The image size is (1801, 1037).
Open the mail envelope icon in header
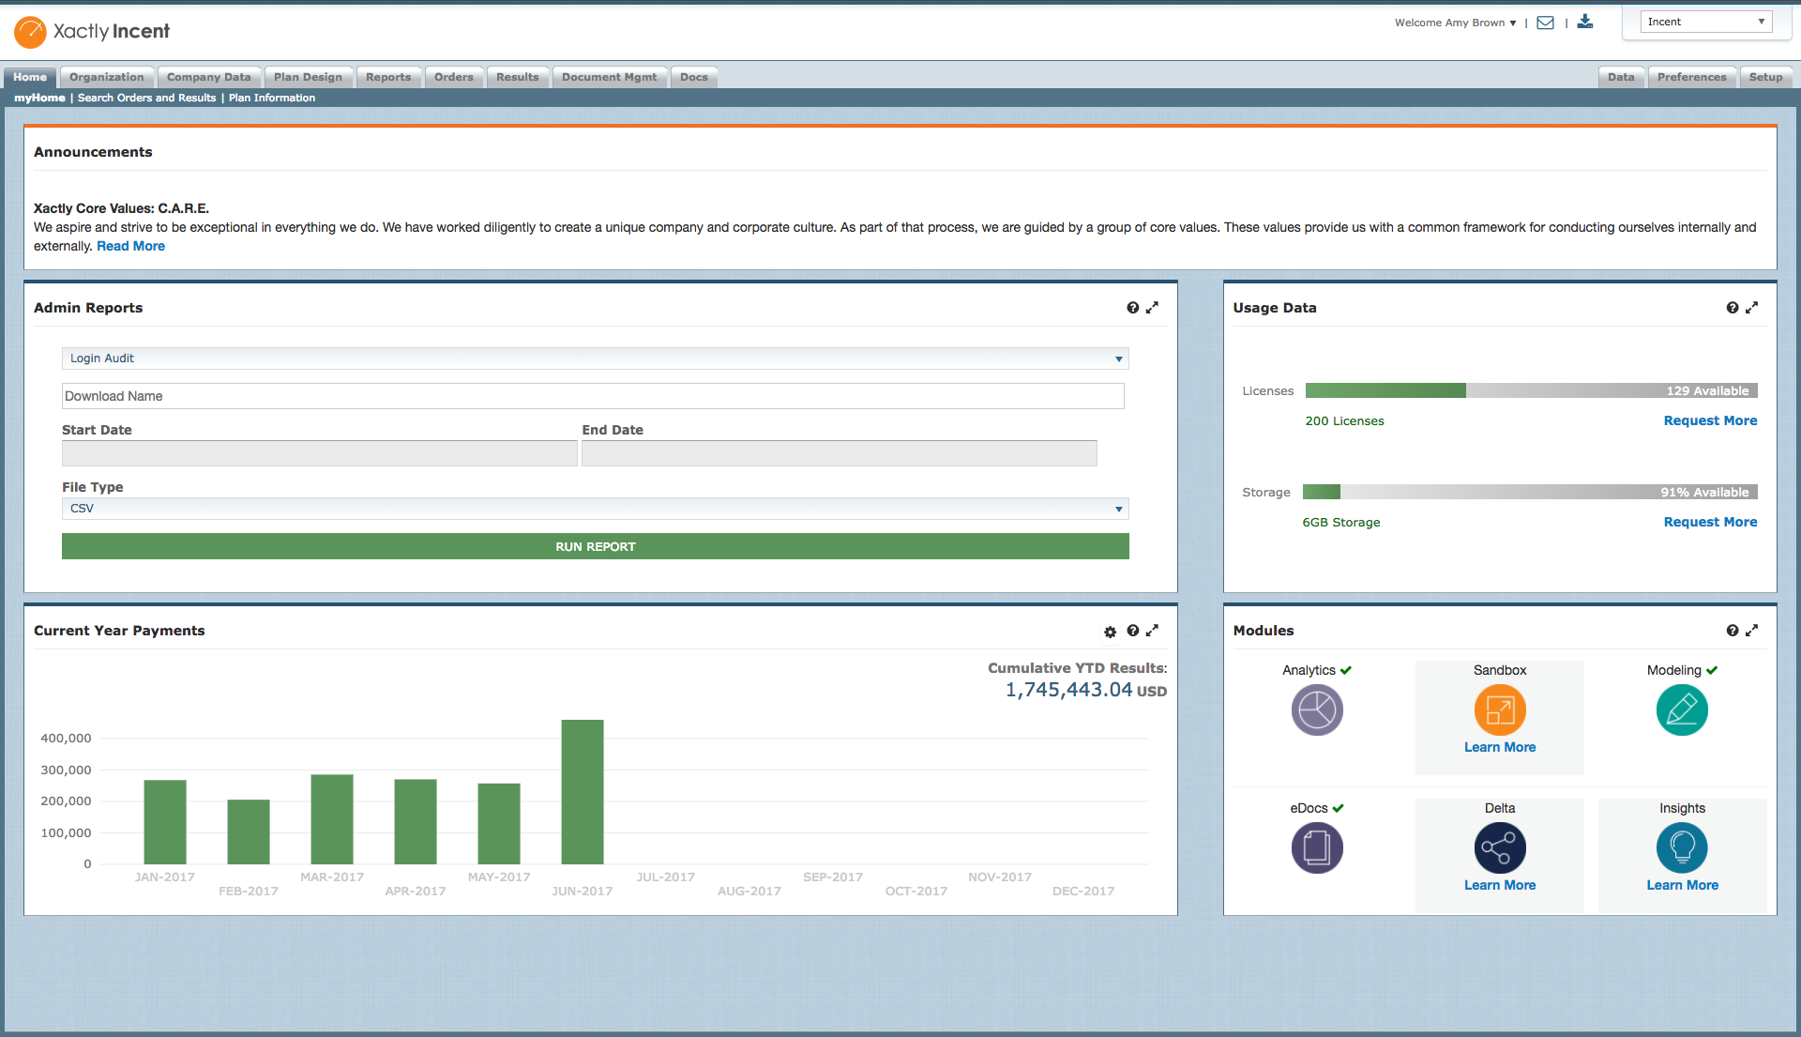[x=1545, y=23]
